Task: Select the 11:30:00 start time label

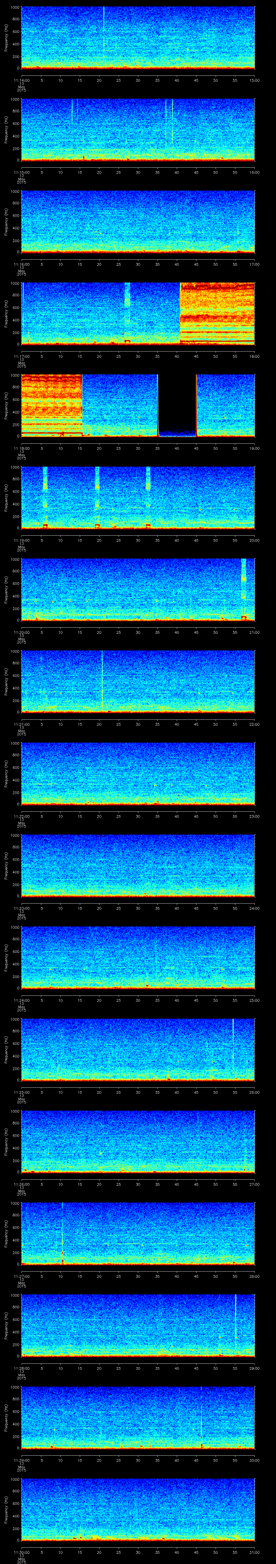Action: 21,1552
